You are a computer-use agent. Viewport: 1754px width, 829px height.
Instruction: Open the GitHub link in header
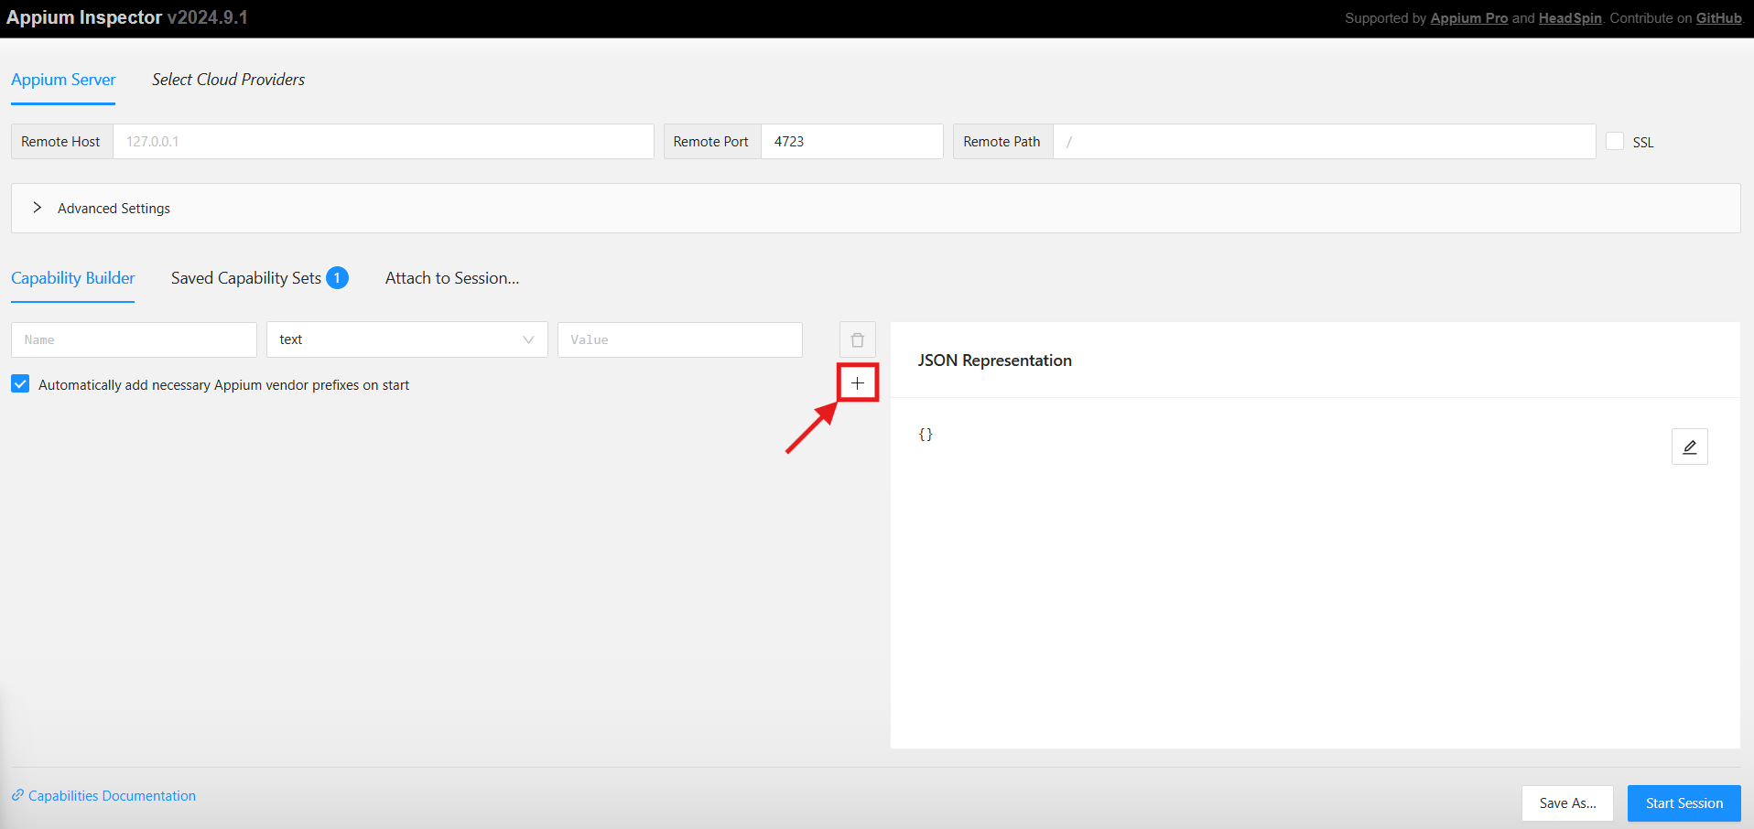(1718, 18)
